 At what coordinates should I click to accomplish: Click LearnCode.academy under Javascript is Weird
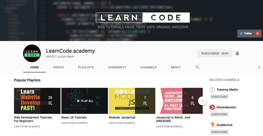point(169,126)
